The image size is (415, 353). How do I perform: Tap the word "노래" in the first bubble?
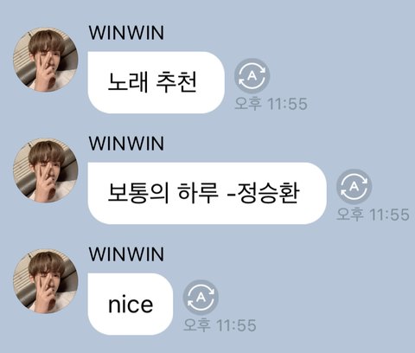point(128,82)
